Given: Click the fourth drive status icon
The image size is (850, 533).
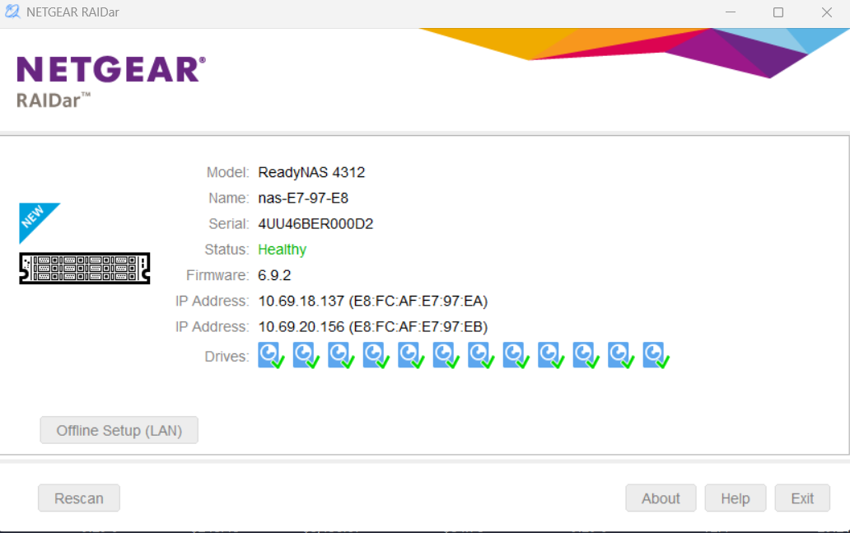Looking at the screenshot, I should tap(376, 355).
